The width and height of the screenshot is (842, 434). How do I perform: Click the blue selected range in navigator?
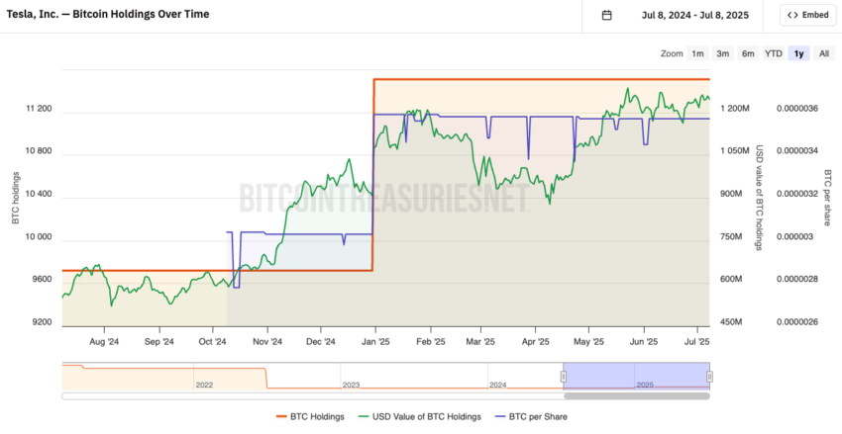(636, 376)
